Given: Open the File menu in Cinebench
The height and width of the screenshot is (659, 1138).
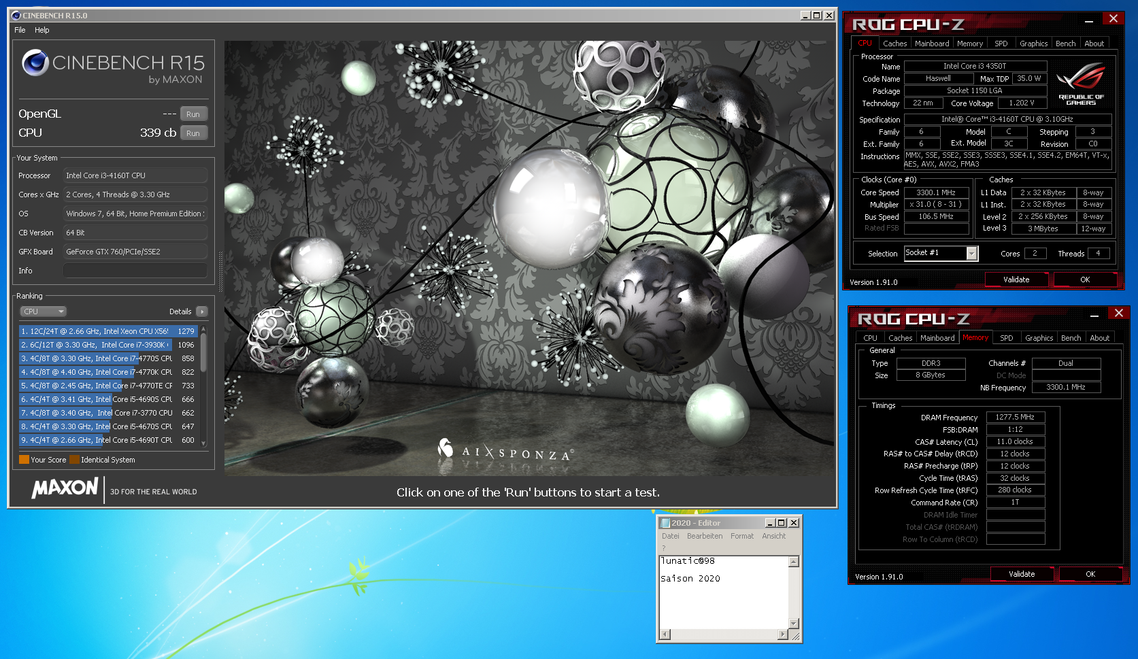Looking at the screenshot, I should pyautogui.click(x=20, y=30).
